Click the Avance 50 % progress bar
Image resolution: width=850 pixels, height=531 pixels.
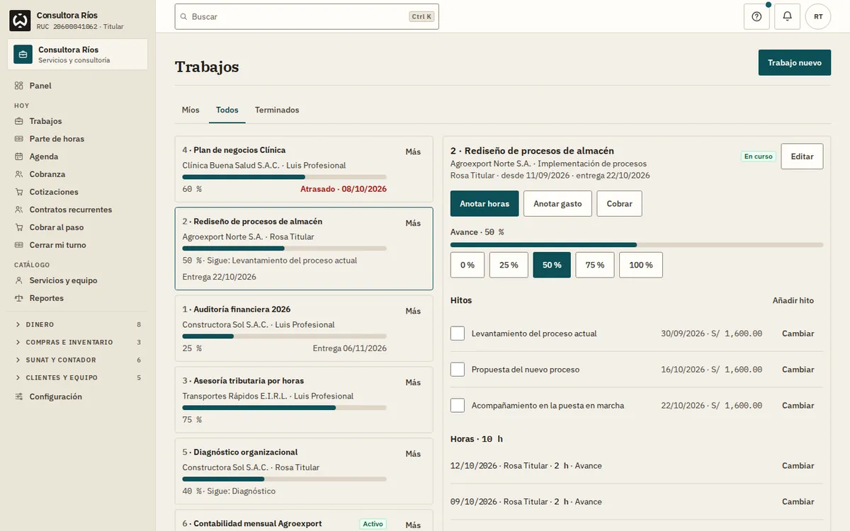coord(637,245)
